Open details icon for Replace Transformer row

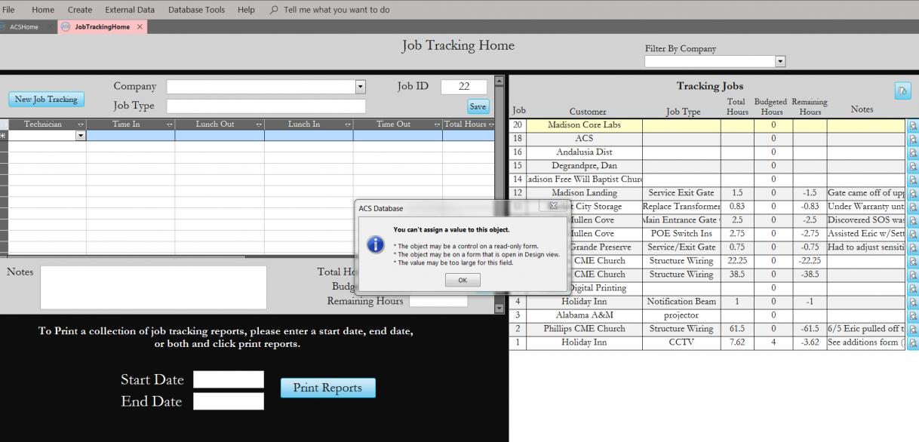pos(913,207)
